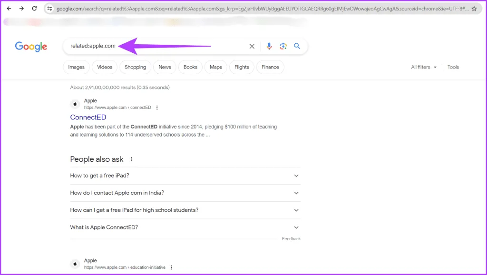This screenshot has height=275, width=487.
Task: Open three-dot menu beside connectED result URL
Action: [157, 108]
